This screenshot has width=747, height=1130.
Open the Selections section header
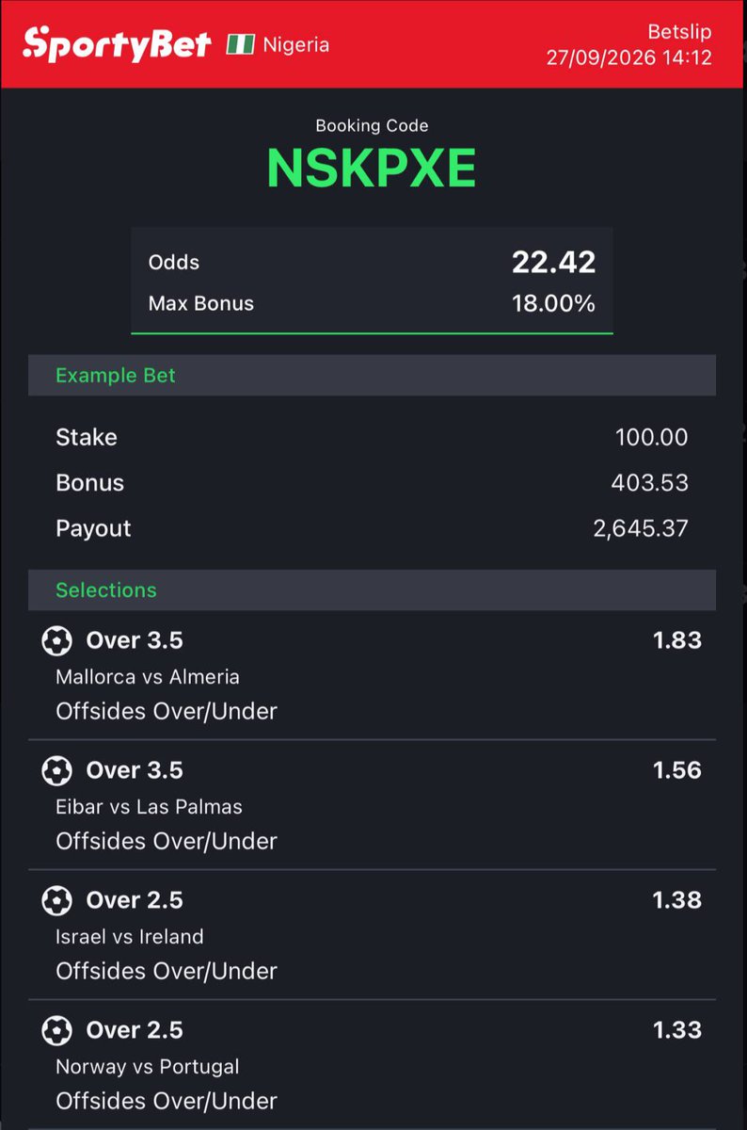372,589
